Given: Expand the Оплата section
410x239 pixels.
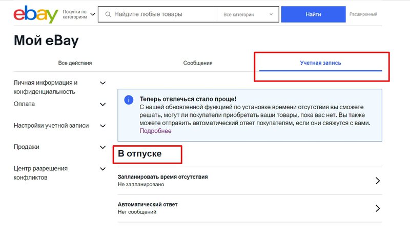Looking at the screenshot, I should tap(103, 105).
